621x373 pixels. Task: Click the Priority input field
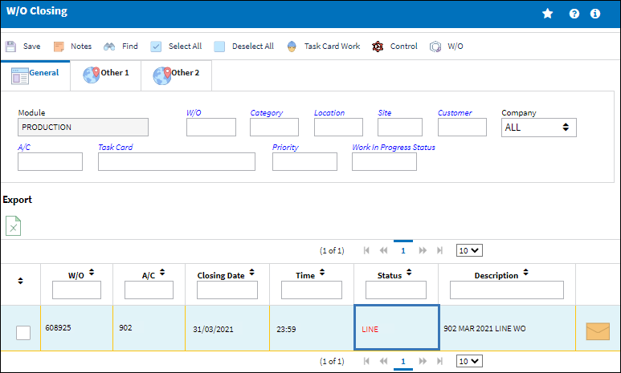[x=304, y=162]
